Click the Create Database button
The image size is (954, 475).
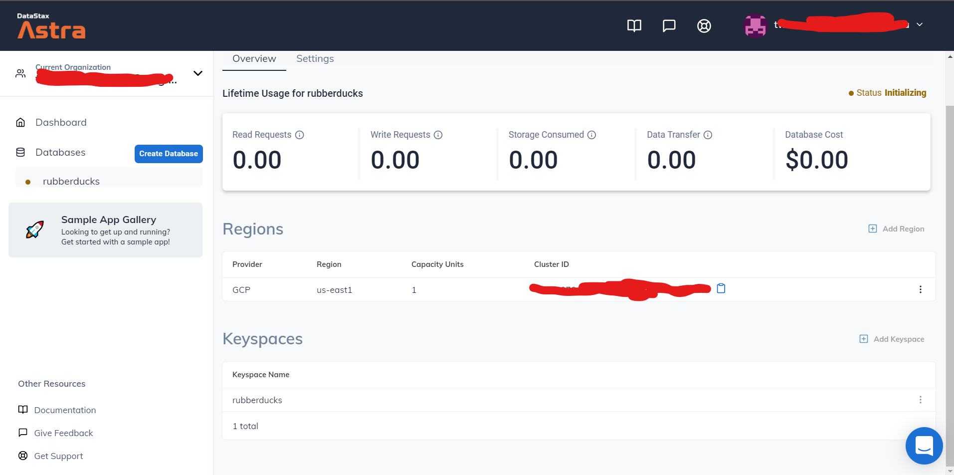pos(169,154)
